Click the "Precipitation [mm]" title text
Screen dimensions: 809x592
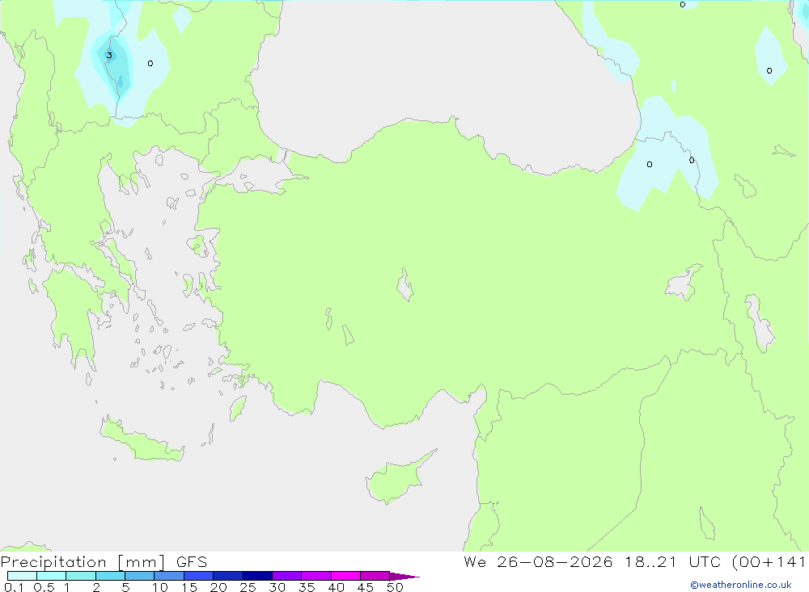(83, 562)
